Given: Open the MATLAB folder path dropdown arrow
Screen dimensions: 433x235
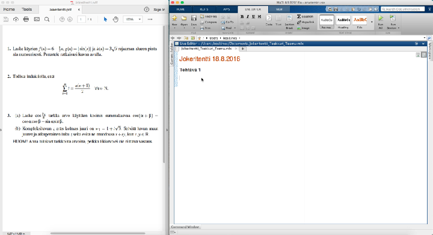Looking at the screenshot, I should pos(424,38).
